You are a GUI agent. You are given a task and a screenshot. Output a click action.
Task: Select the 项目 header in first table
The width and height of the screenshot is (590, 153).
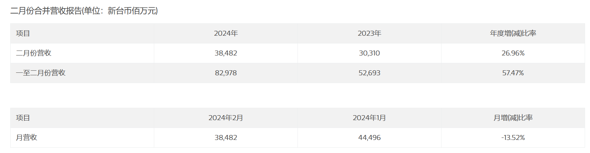[x=23, y=34]
